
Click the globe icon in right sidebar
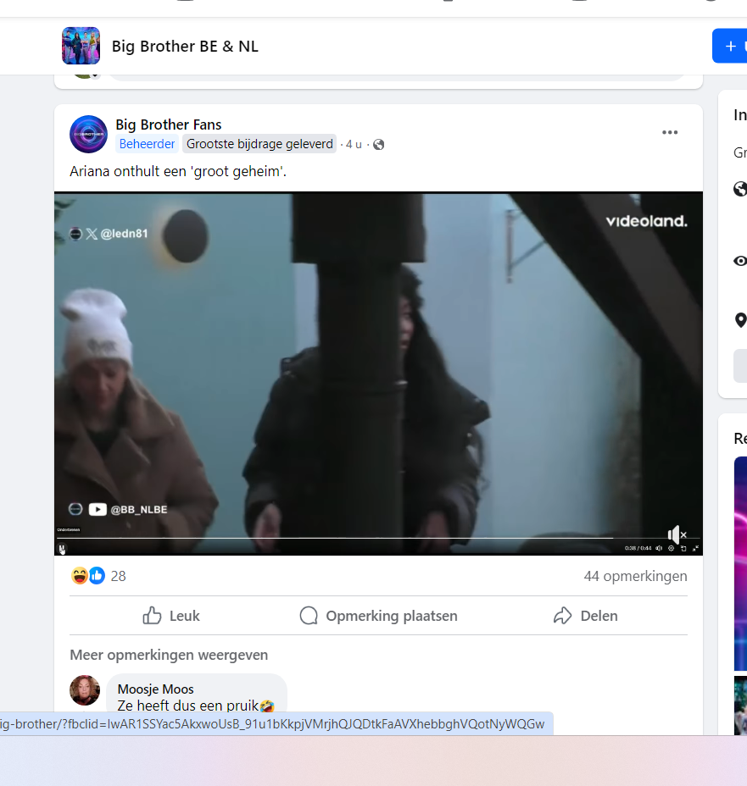coord(740,189)
